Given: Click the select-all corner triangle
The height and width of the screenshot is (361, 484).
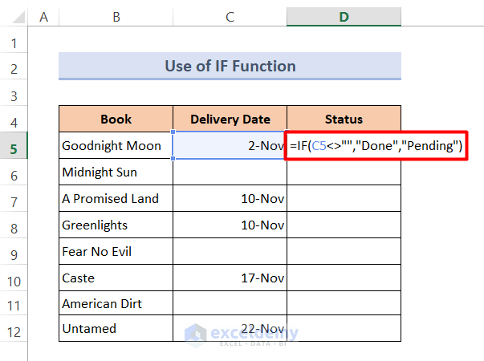Looking at the screenshot, I should (x=14, y=15).
